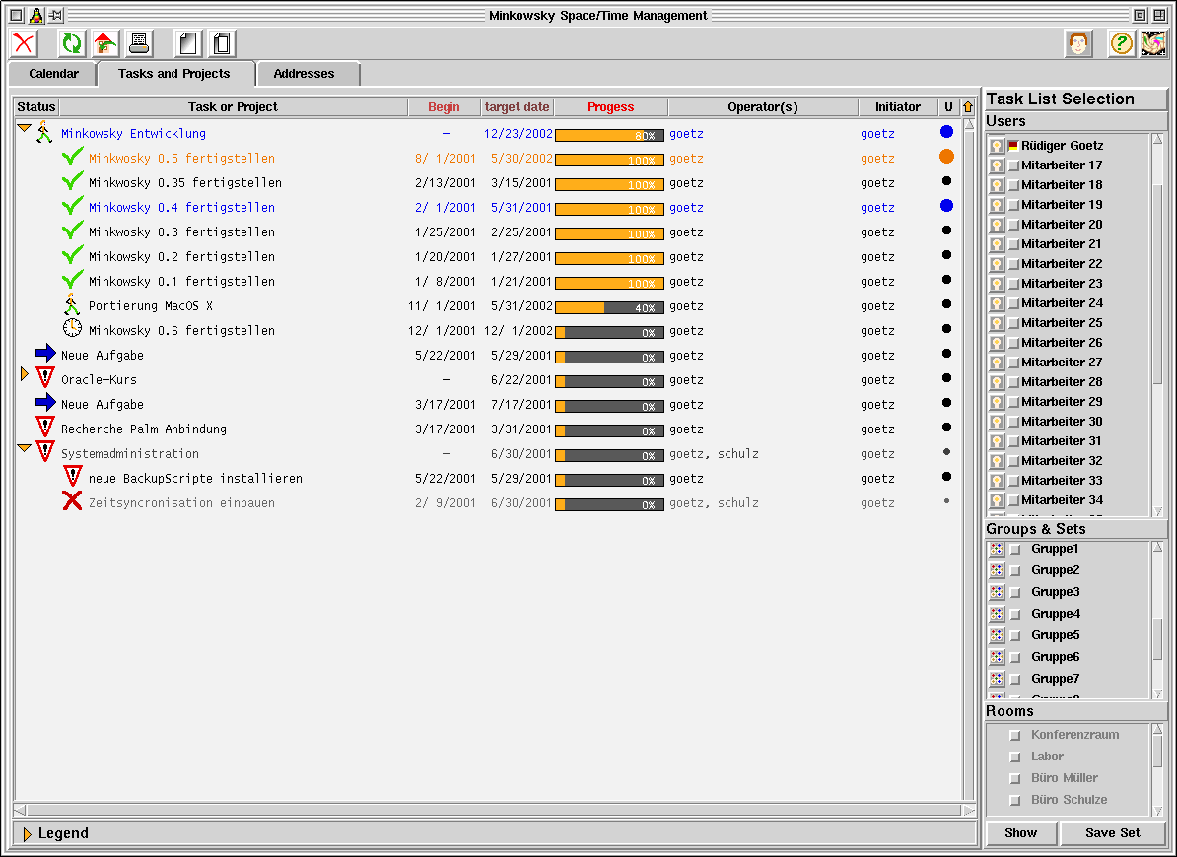This screenshot has width=1177, height=857.
Task: Switch to the Calendar tab
Action: point(53,74)
